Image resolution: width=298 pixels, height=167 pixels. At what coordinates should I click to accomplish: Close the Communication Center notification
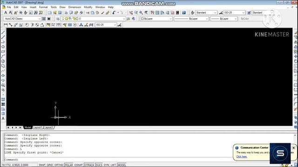coord(294,148)
